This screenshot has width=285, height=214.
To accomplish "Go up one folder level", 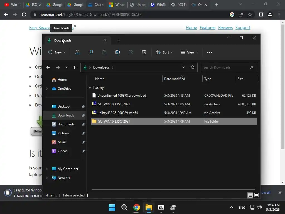I will pyautogui.click(x=74, y=67).
